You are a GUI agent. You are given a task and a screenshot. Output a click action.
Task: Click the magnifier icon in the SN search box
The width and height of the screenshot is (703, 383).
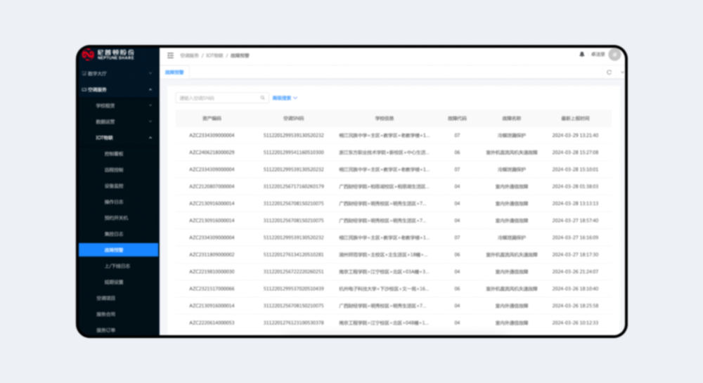(x=263, y=98)
